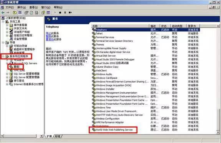This screenshot has height=143, width=221.
Task: Select the 共享文件夹 tree node
Action: click(20, 29)
